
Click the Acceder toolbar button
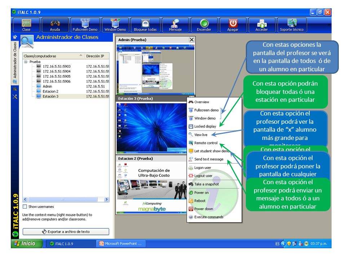point(262,25)
